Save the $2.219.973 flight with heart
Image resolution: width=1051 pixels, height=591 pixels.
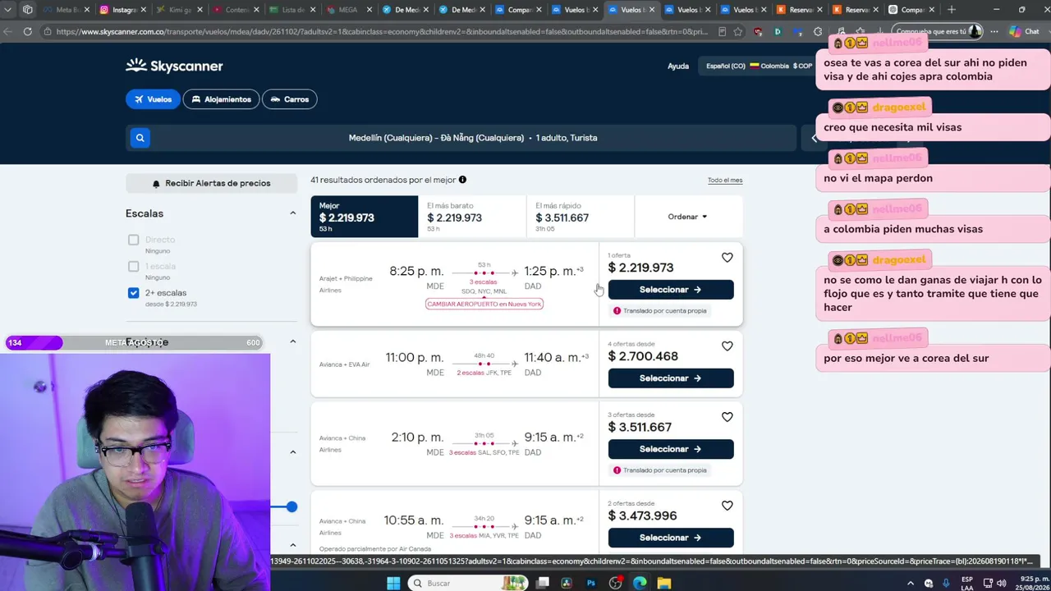click(x=727, y=258)
